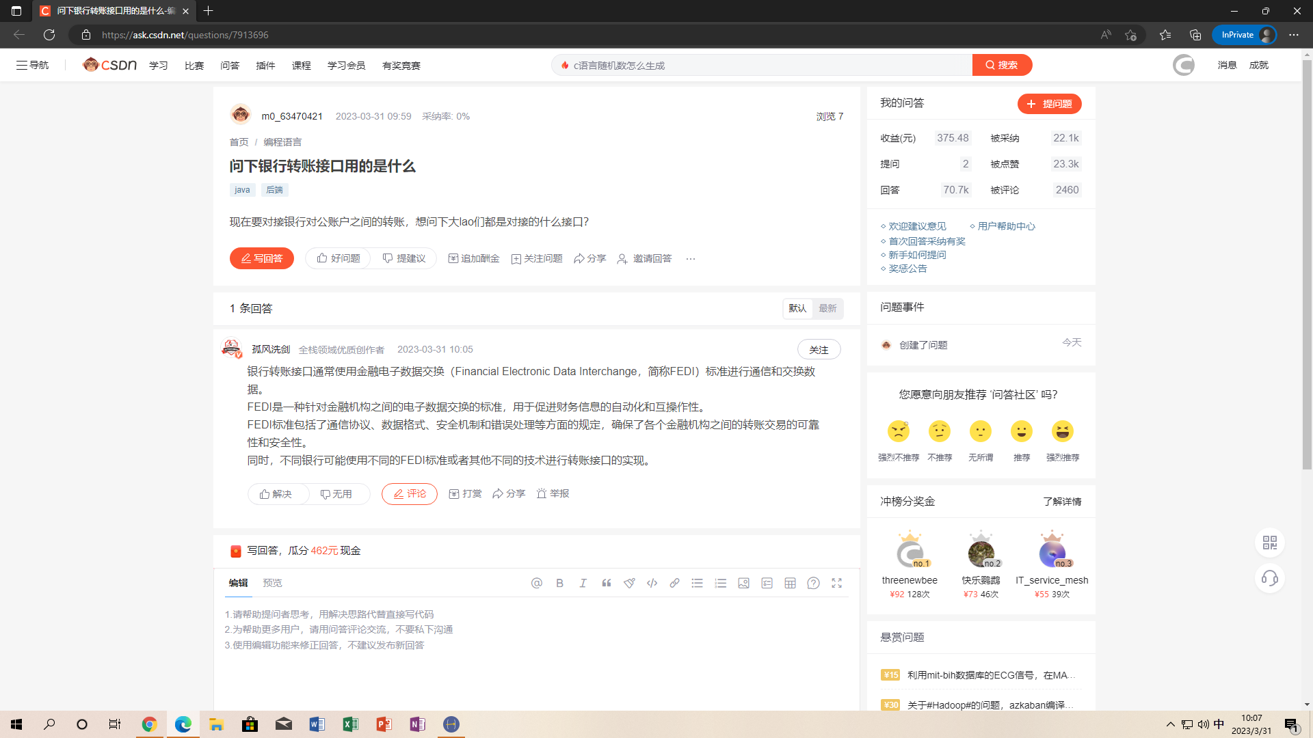Open the '问答' navigation item
Image resolution: width=1313 pixels, height=738 pixels.
tap(230, 66)
